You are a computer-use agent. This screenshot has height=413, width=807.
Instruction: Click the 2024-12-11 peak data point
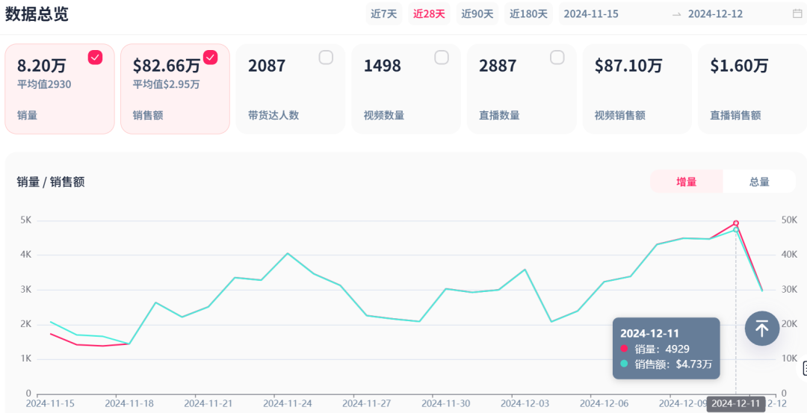coord(736,223)
